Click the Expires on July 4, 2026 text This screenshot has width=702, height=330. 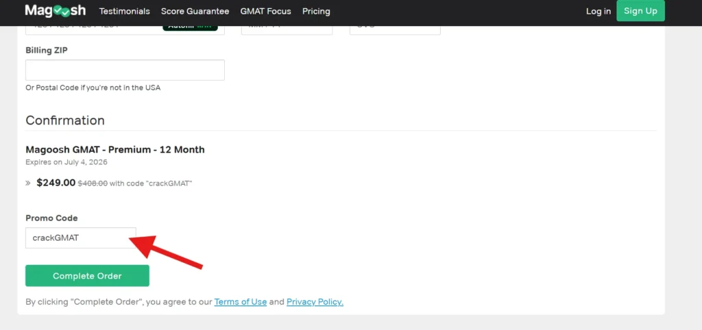pos(66,162)
